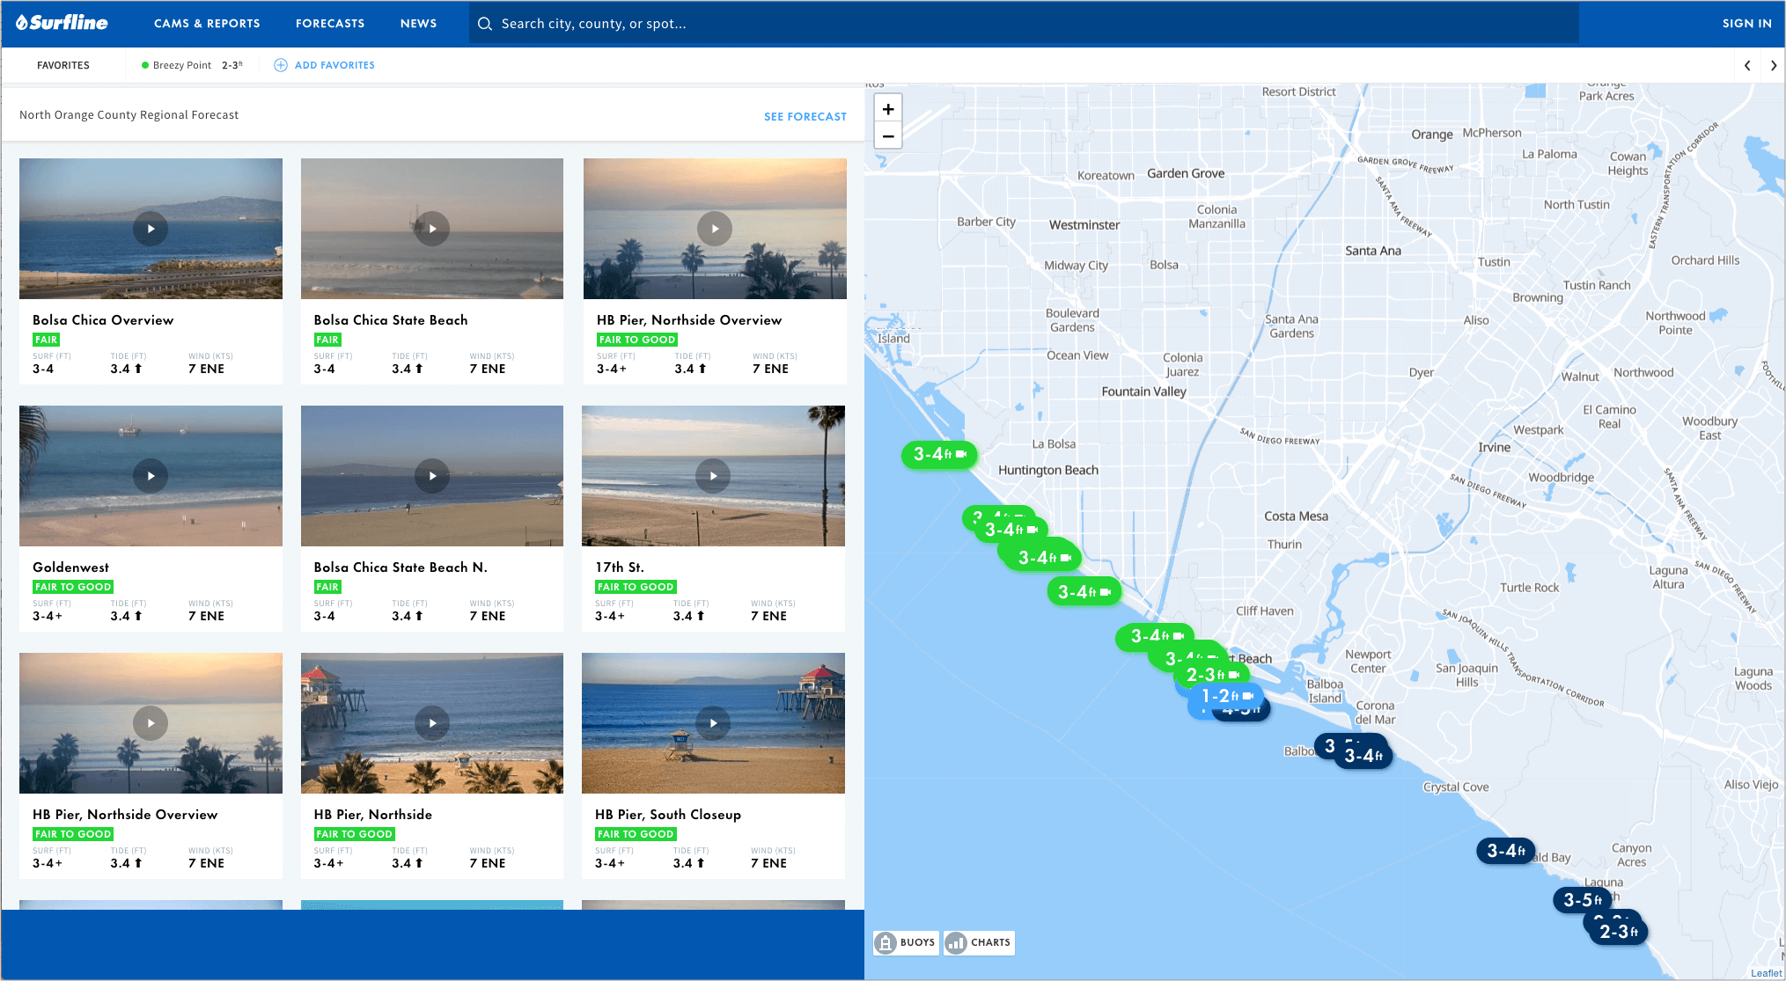1786x981 pixels.
Task: Zoom in on the map
Action: 888,109
